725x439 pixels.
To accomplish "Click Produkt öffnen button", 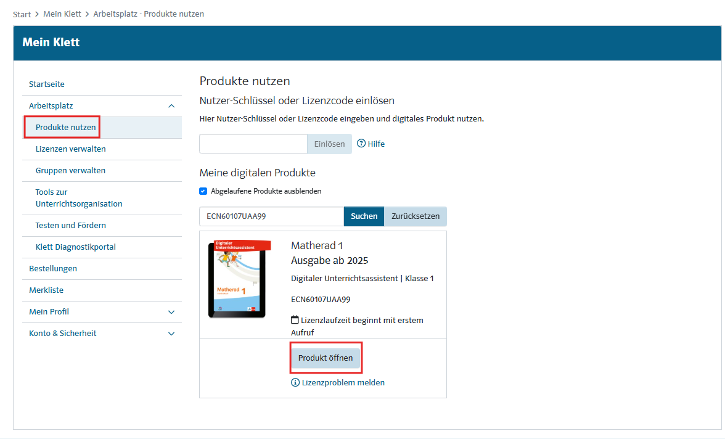I will pyautogui.click(x=326, y=358).
